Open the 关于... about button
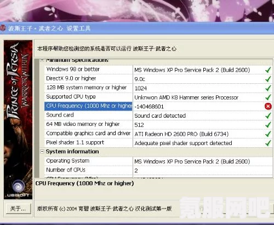 point(18,208)
